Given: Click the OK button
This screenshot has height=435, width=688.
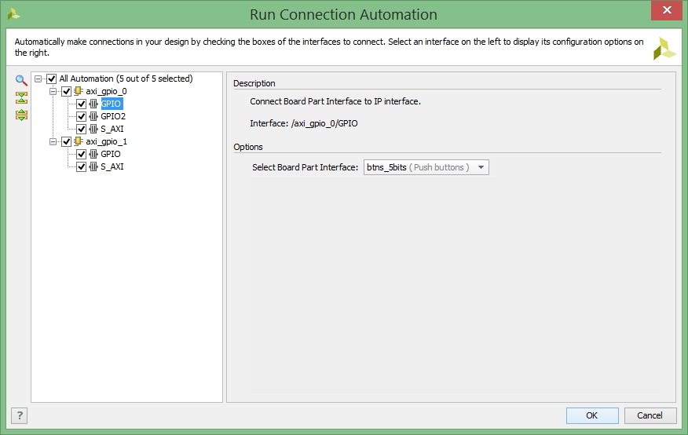Looking at the screenshot, I should coord(592,415).
